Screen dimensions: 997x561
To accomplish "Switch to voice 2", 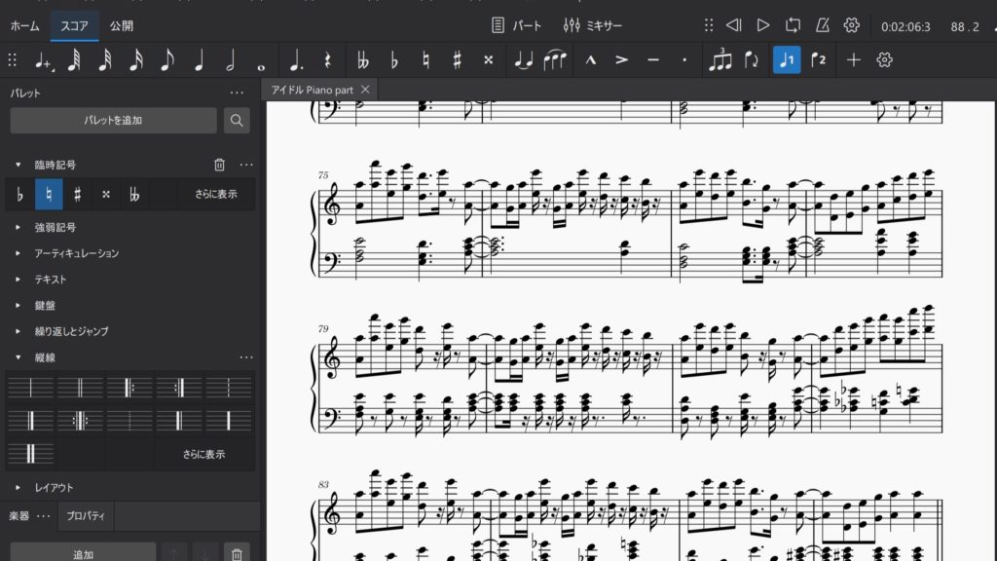I will point(818,59).
